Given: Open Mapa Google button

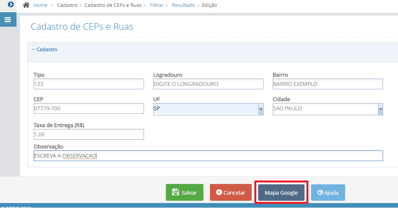Looking at the screenshot, I should point(281,193).
